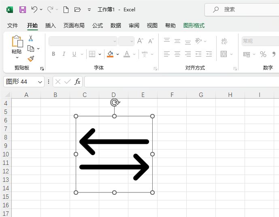
Task: Open the 字体 group dialog launcher
Action: pyautogui.click(x=155, y=69)
